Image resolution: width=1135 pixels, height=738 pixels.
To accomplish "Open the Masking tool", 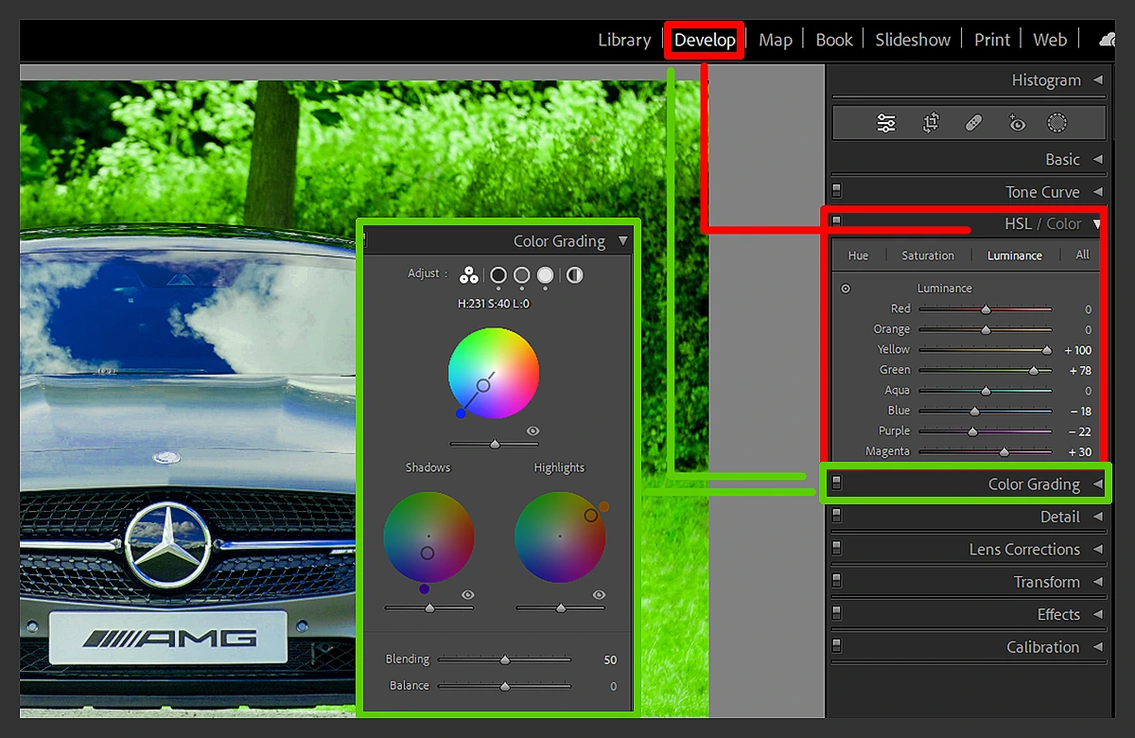I will coord(1057,123).
